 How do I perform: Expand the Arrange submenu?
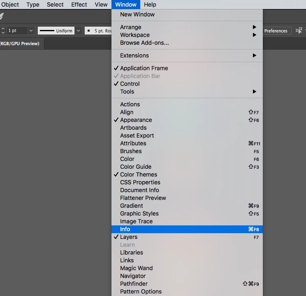click(x=187, y=27)
